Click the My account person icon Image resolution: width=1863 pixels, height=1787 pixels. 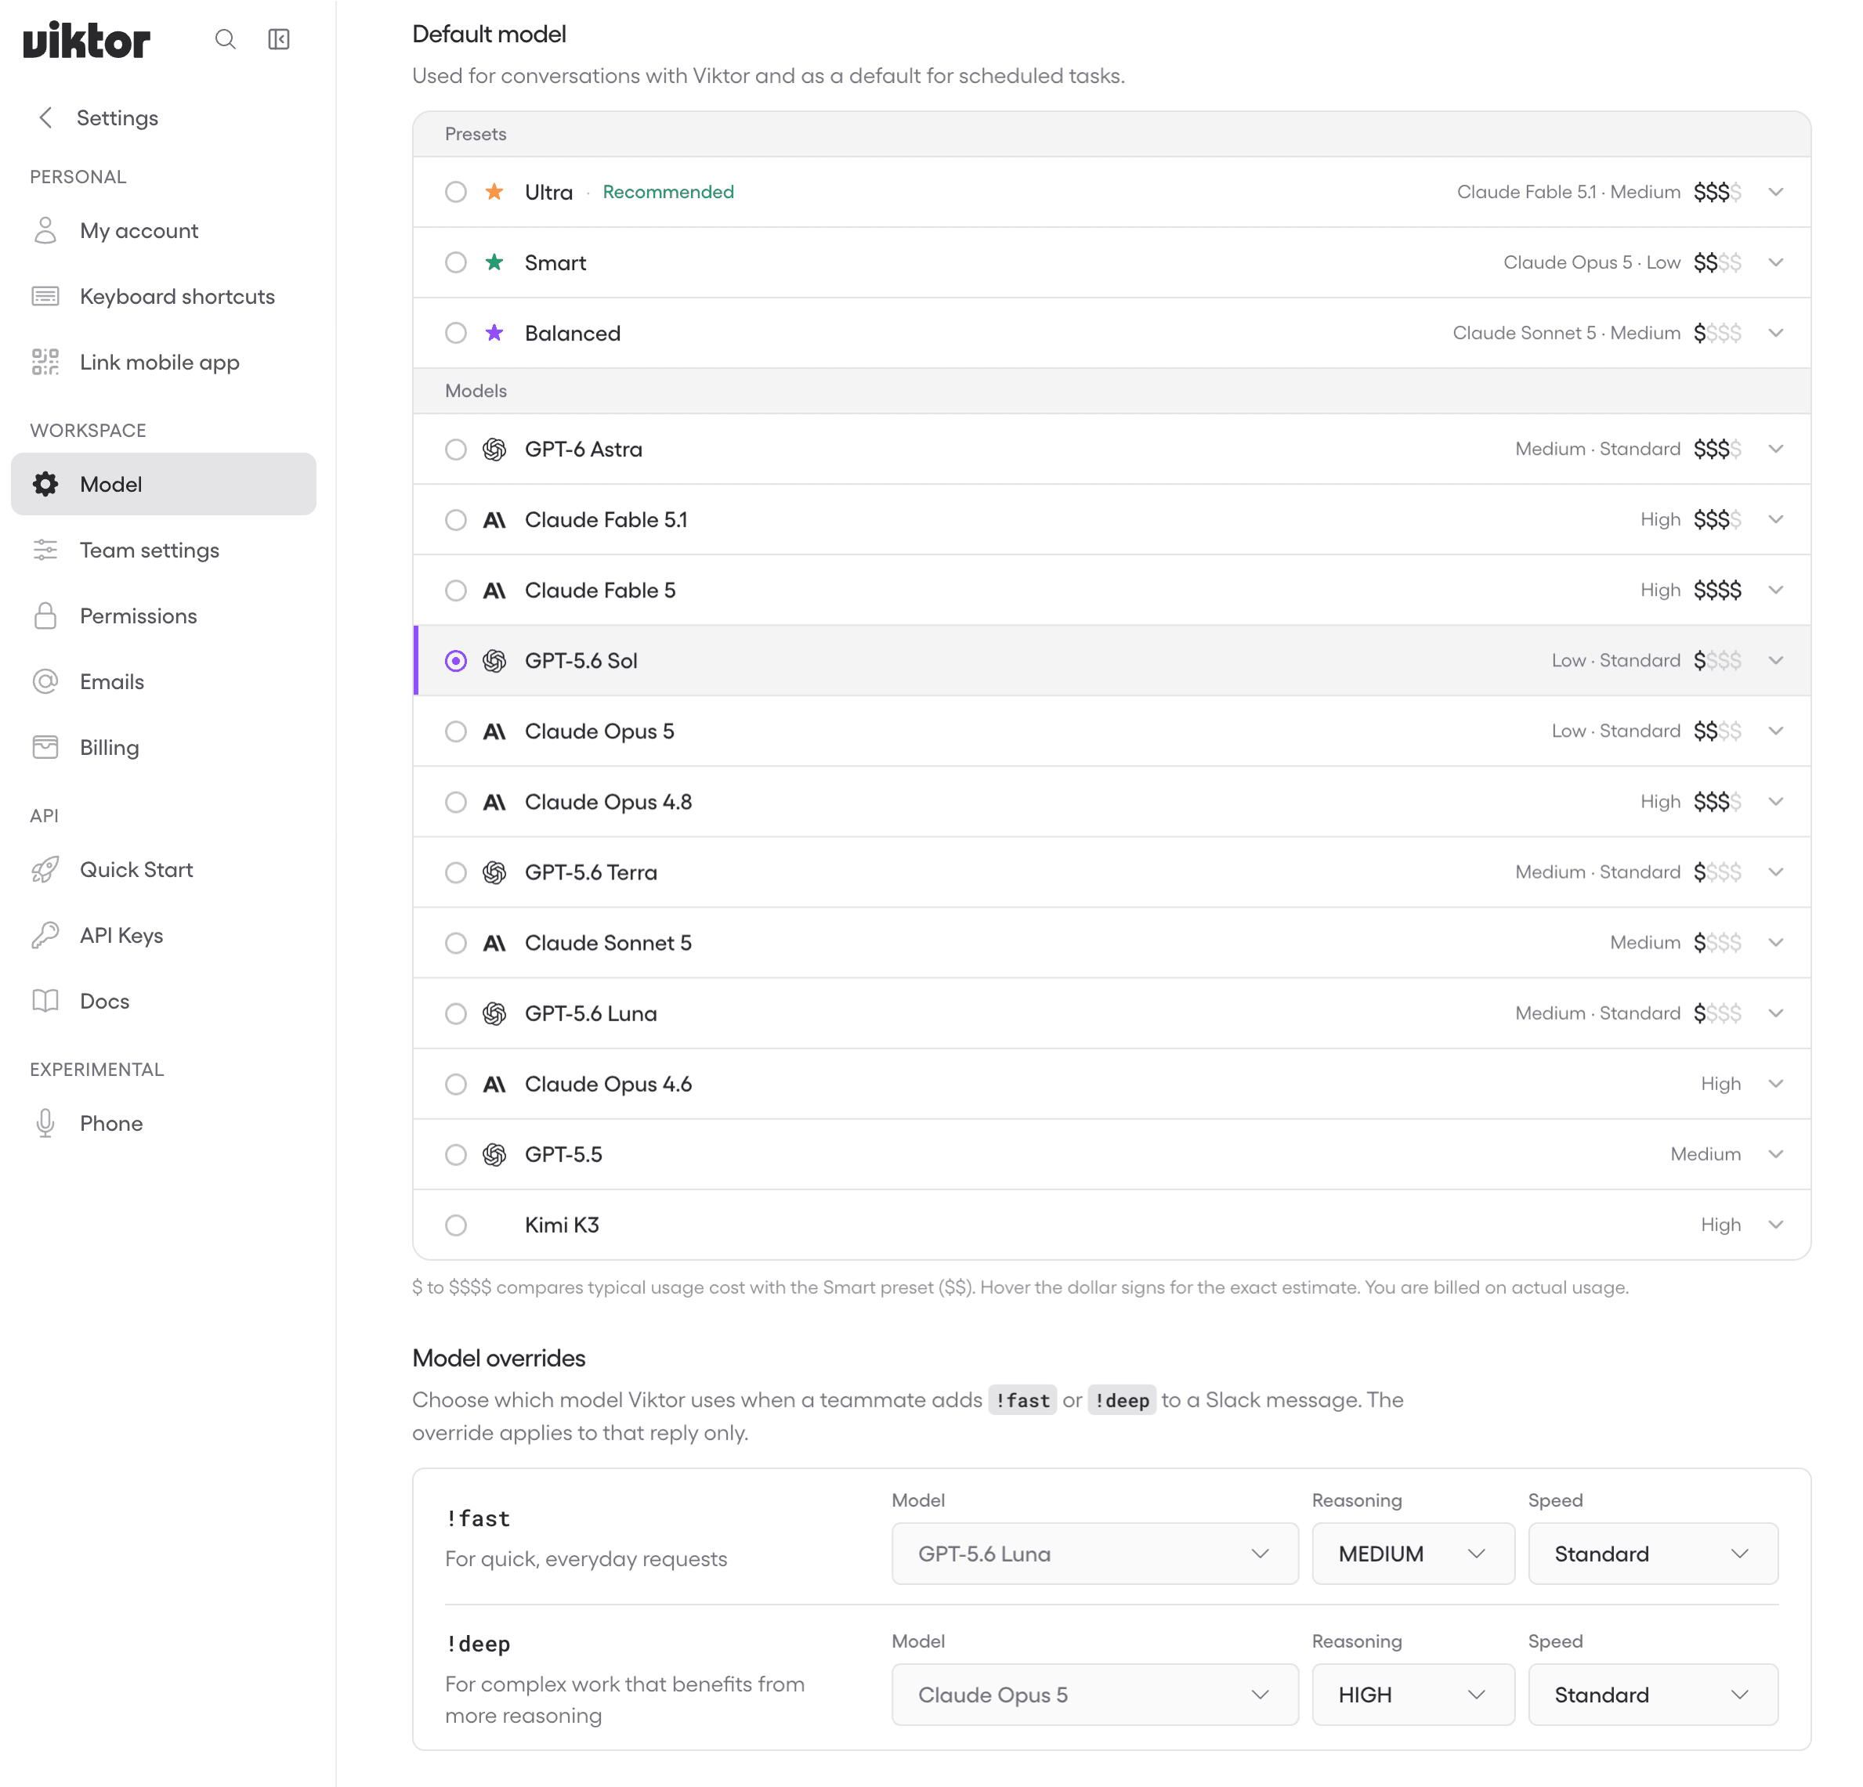45,231
